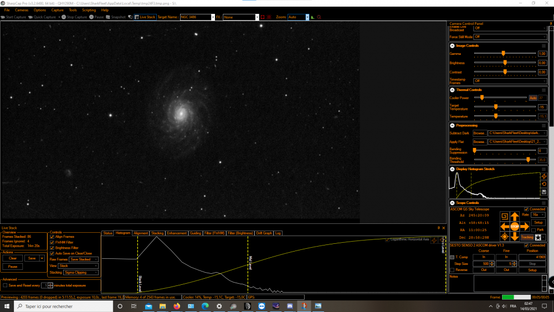Open the FX dropdown
Screen dimensions: 554x312
pos(257,17)
